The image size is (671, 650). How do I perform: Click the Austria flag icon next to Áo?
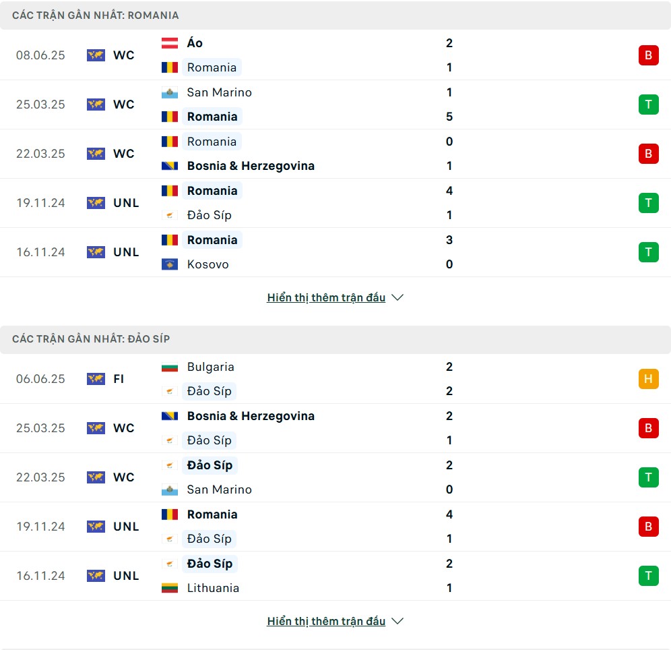(170, 43)
